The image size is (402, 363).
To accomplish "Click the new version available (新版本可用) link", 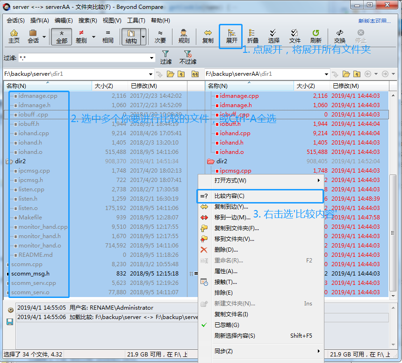I will coord(374,21).
